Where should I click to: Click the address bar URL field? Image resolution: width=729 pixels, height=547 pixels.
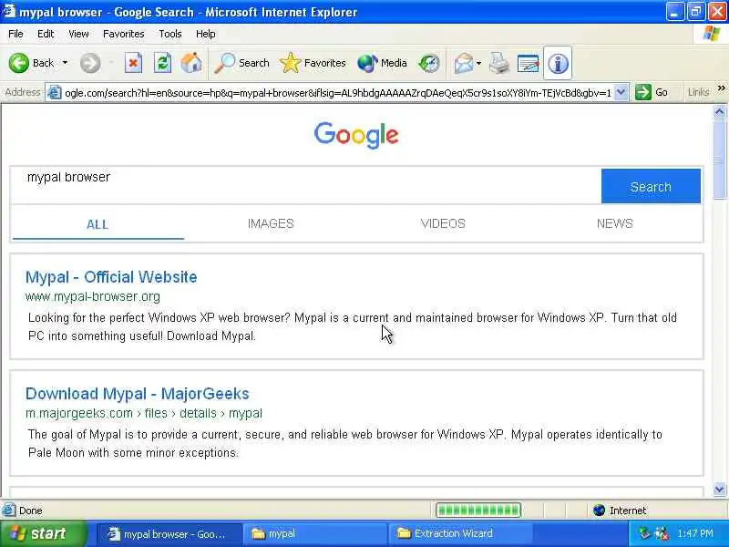337,93
